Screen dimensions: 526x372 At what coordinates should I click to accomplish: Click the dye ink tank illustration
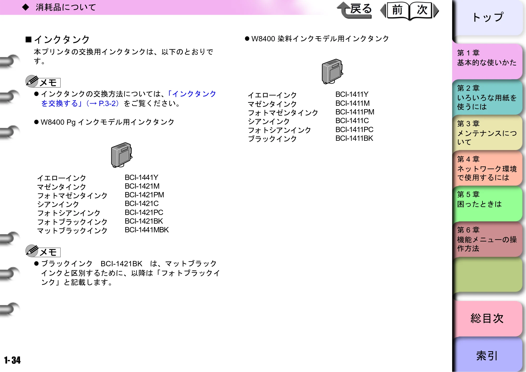pos(332,72)
